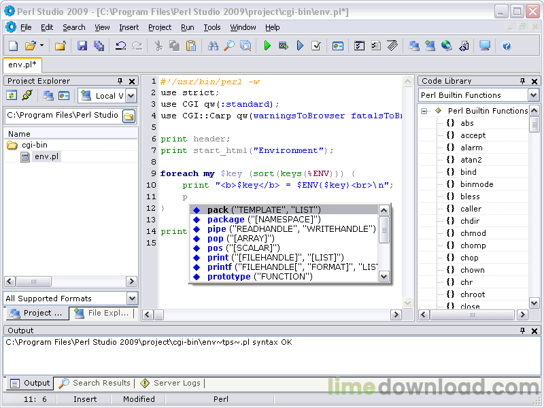
Task: Click the refresh icon in Project Explorer
Action: (12, 96)
